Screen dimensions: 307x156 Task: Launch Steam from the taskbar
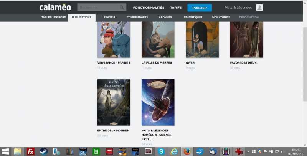pyautogui.click(x=43, y=151)
